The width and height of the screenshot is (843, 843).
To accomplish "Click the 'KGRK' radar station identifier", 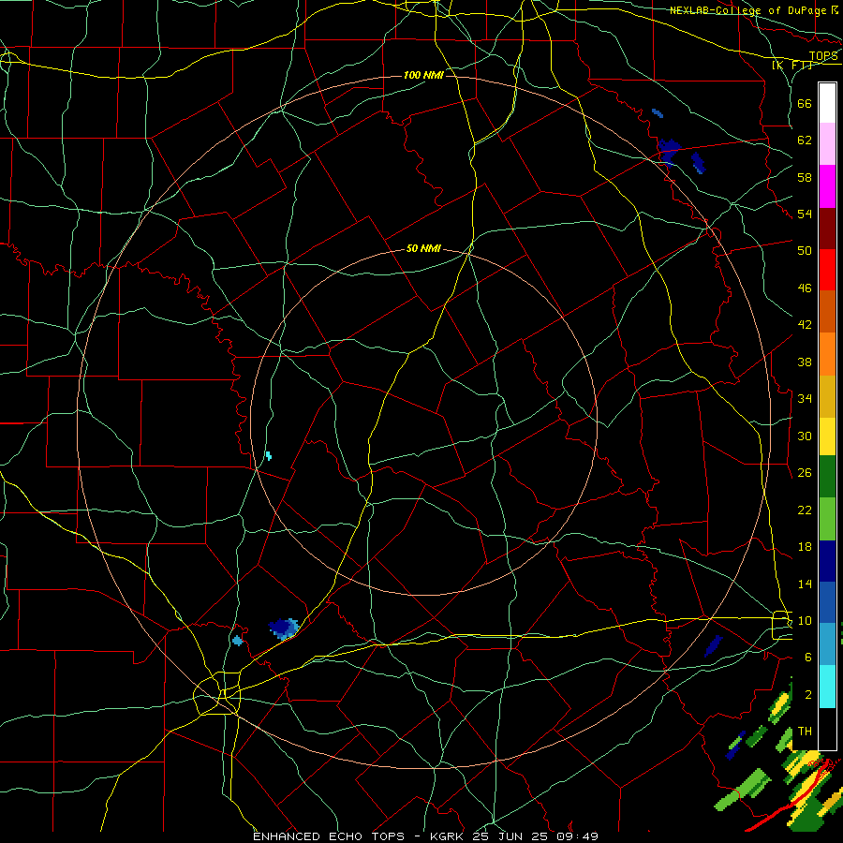I will (x=446, y=836).
